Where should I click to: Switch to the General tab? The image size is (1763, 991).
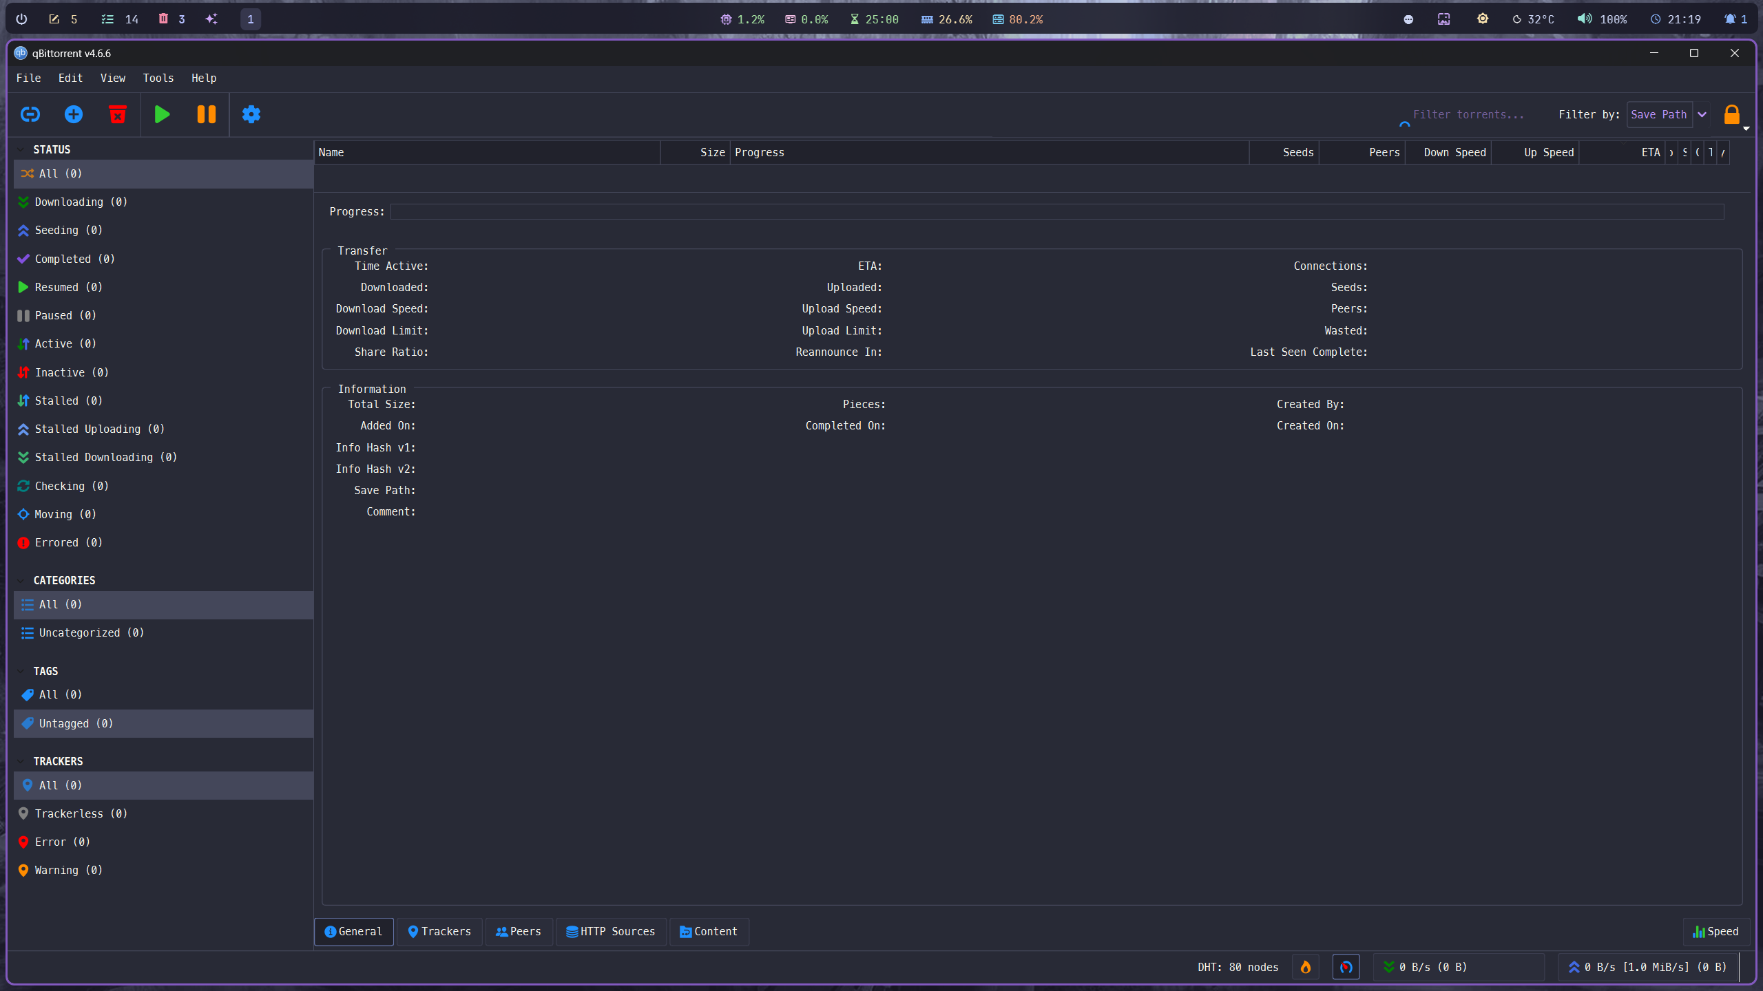coord(354,931)
